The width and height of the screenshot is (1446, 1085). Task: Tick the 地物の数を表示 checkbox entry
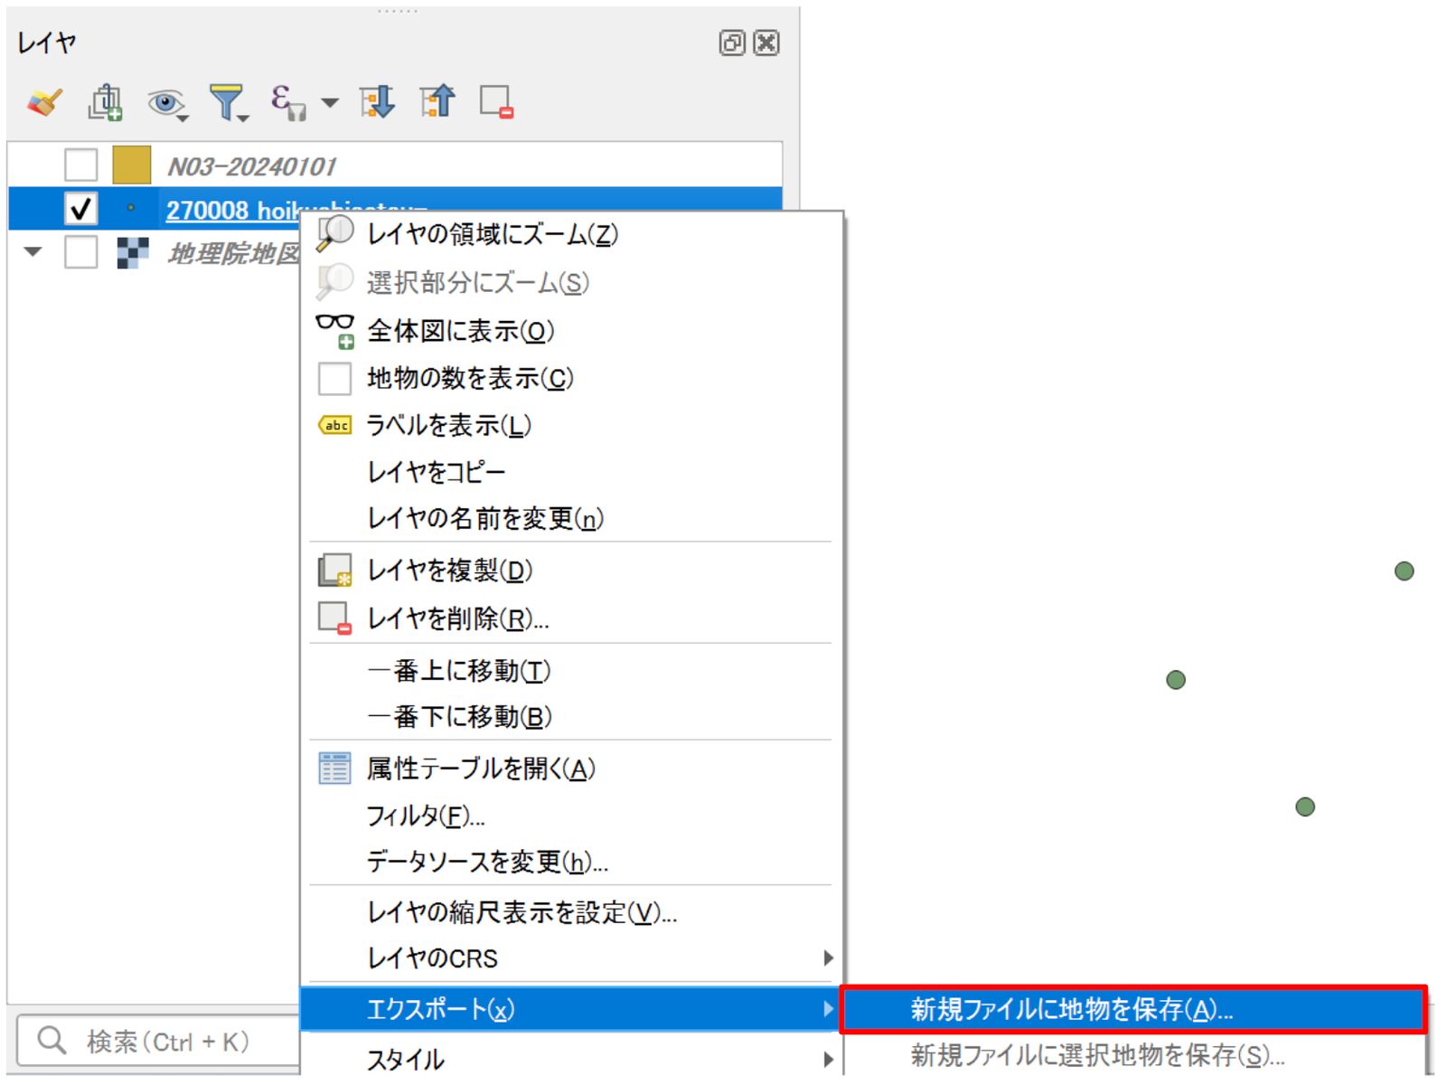[570, 378]
